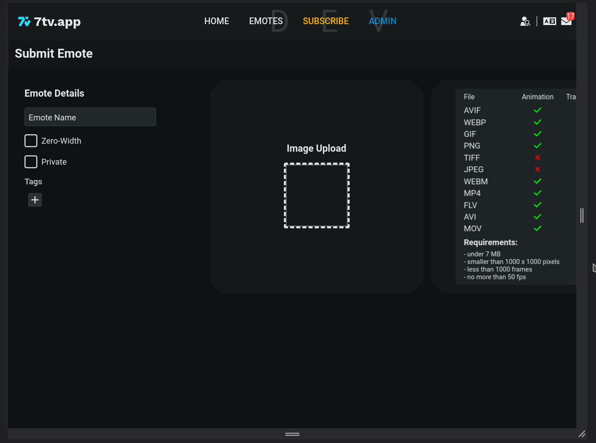Click the TIFF format label
The image size is (596, 443).
(x=472, y=158)
